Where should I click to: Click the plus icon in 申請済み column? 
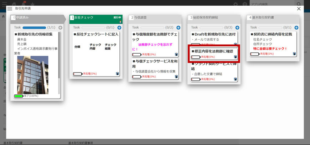(x=60, y=27)
